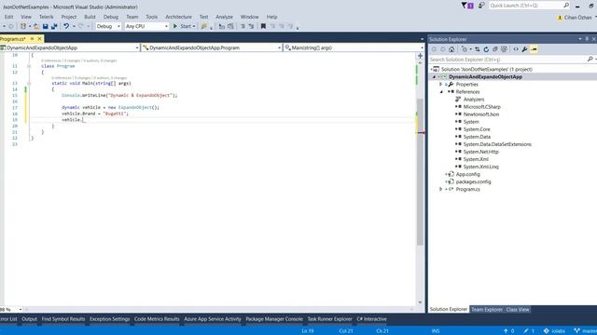Click the Cihan Özhan account name
The height and width of the screenshot is (335, 597).
click(x=577, y=18)
